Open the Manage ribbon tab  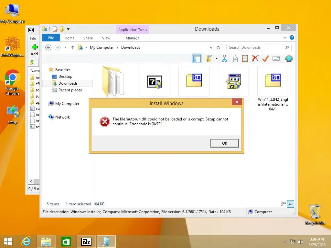(x=133, y=38)
